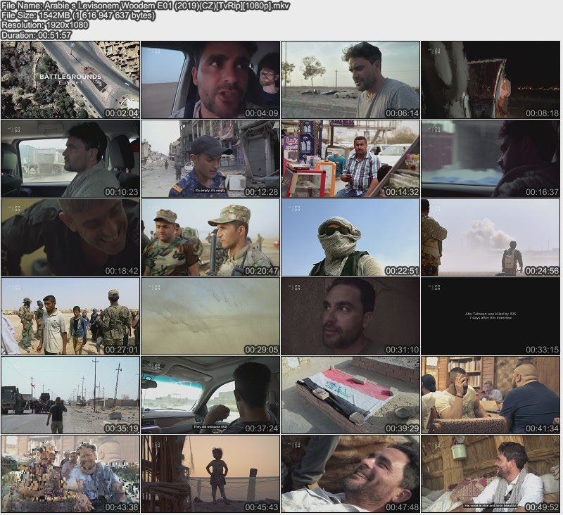This screenshot has height=515, width=563.
Task: Open the street stall frame at 00:14:32
Action: 350,158
